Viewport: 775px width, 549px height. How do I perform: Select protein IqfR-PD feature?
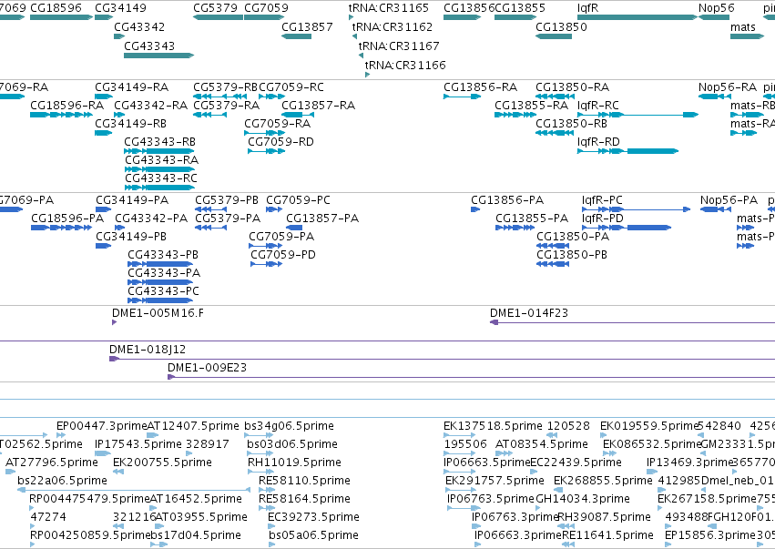point(627,228)
